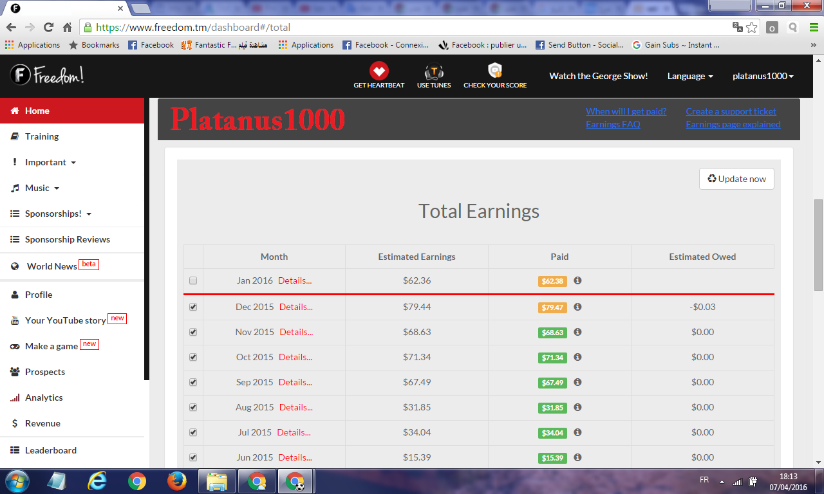Open the browser home page icon
This screenshot has width=824, height=494.
[67, 27]
